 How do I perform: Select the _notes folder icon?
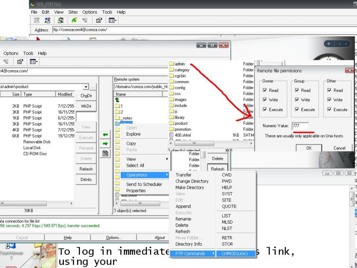point(117,118)
